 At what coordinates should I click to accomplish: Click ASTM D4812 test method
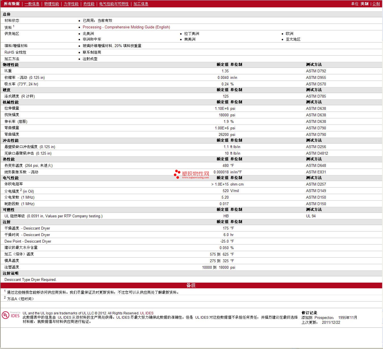[317, 153]
